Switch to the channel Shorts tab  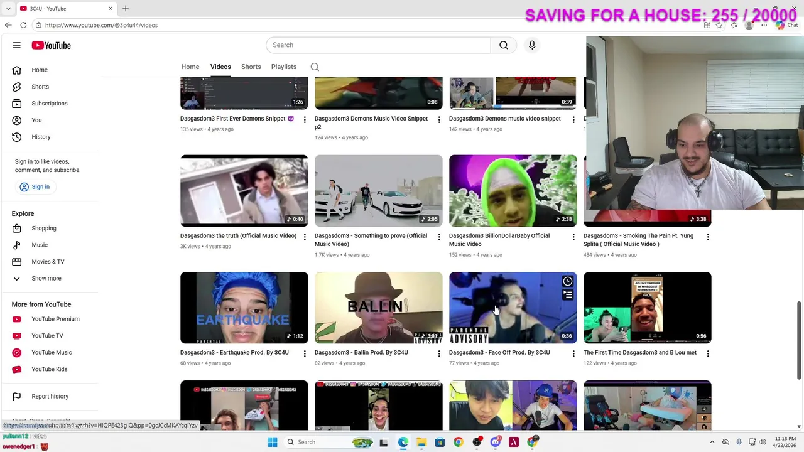(251, 67)
